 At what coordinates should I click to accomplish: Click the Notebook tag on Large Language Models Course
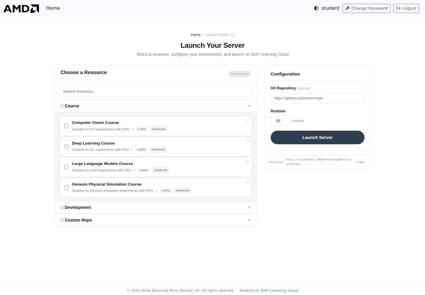[x=161, y=170]
